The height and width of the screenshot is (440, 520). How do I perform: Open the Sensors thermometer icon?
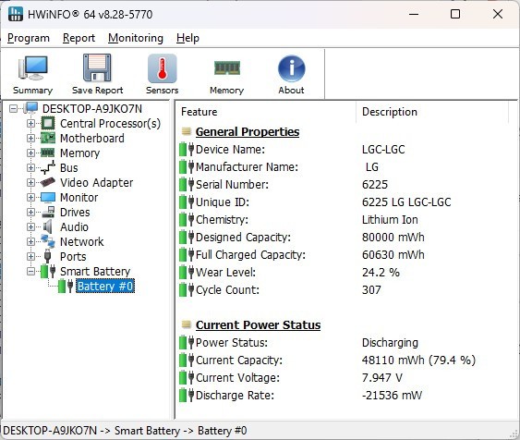tap(163, 68)
